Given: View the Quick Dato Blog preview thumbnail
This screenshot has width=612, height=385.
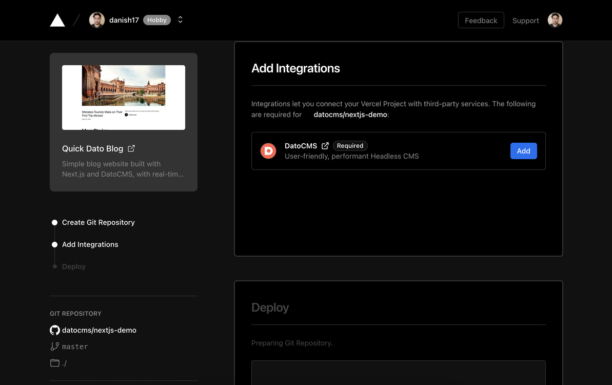Looking at the screenshot, I should click(x=124, y=98).
